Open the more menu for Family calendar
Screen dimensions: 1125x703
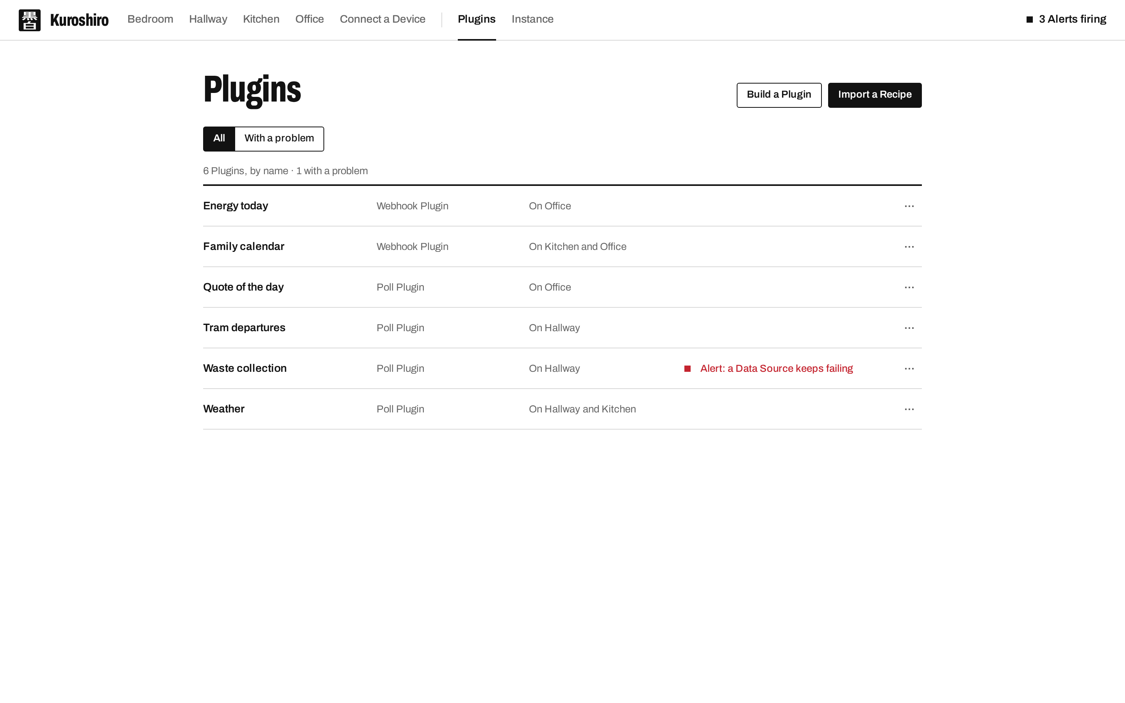909,246
